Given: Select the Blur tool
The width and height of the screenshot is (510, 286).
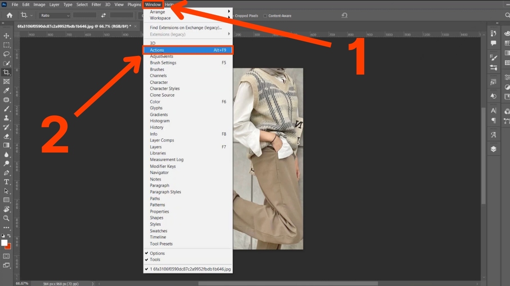Looking at the screenshot, I should pos(6,155).
